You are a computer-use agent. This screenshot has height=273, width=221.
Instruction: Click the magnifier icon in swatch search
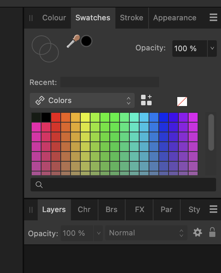[39, 185]
